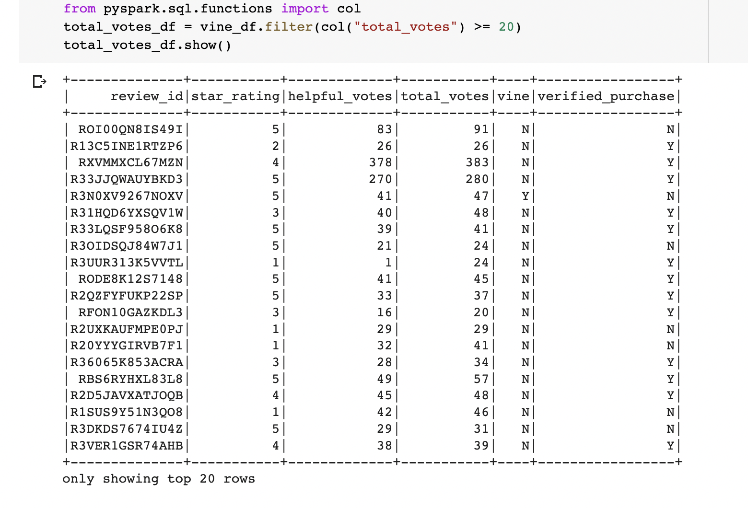Image resolution: width=748 pixels, height=508 pixels.
Task: Click the last row R3VER1GSR74AHB
Action: 126,445
